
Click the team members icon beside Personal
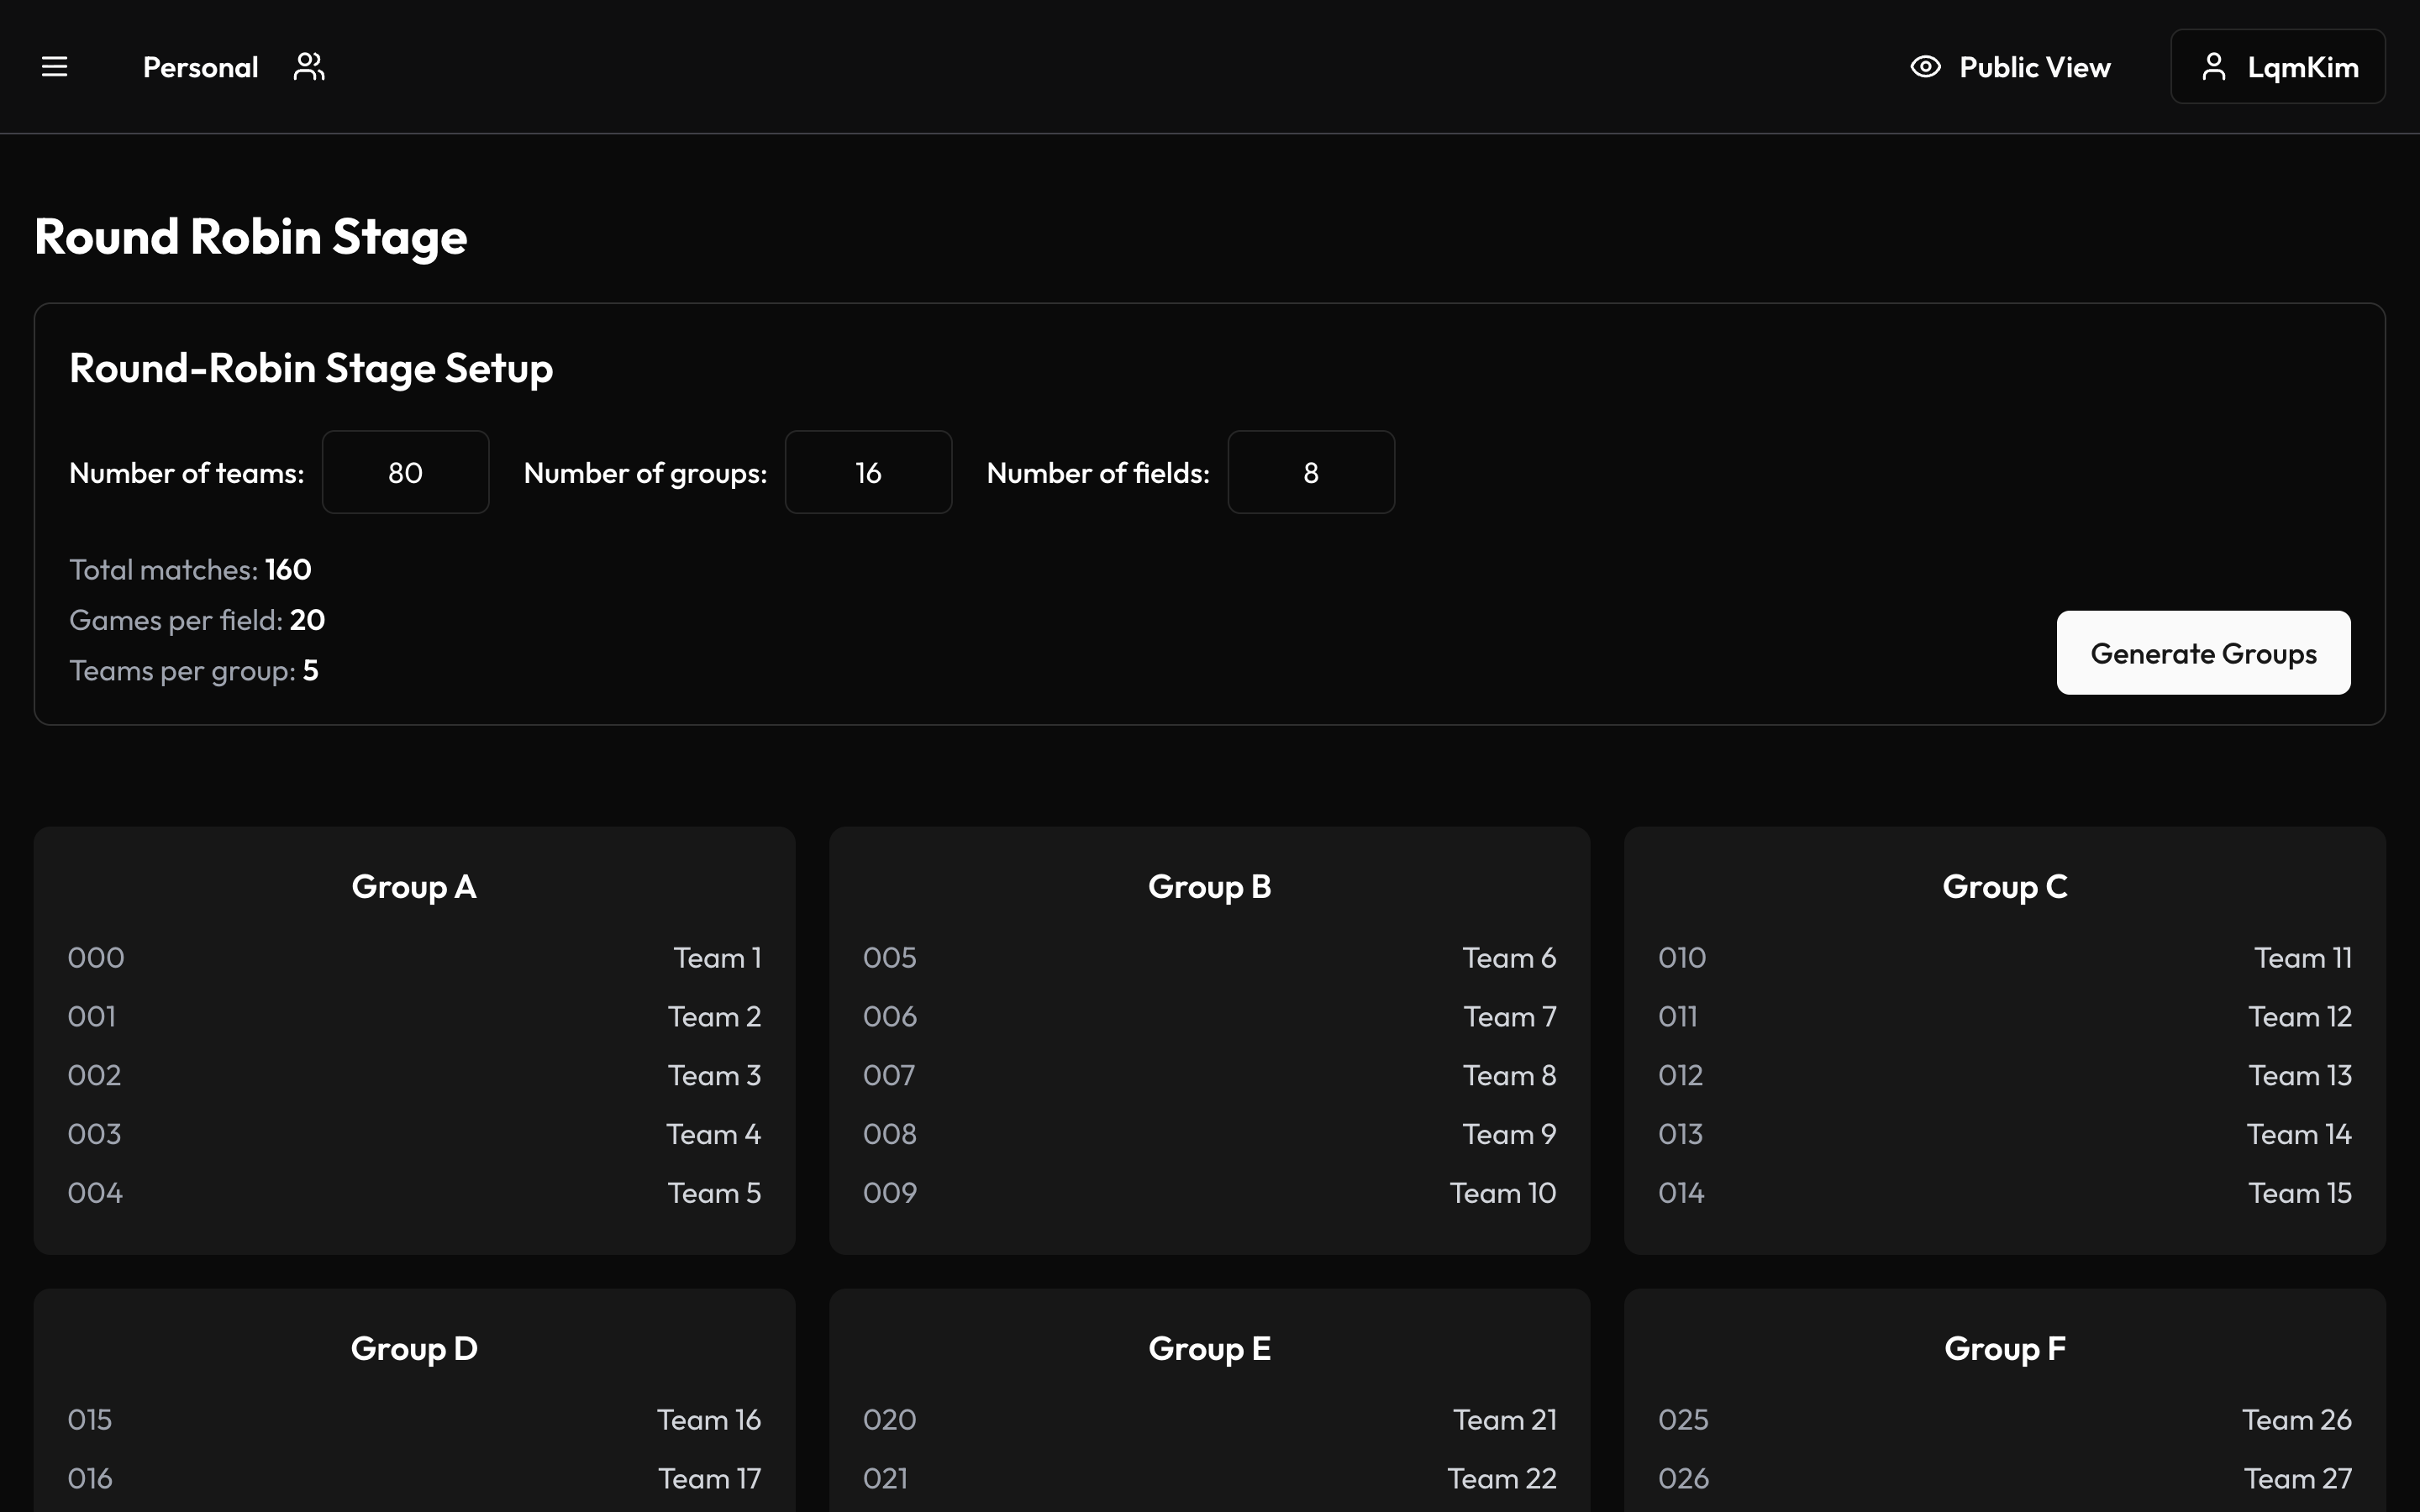coord(309,67)
